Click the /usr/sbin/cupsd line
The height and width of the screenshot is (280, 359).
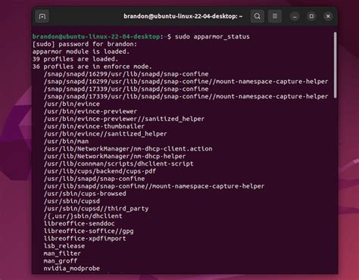[72, 201]
